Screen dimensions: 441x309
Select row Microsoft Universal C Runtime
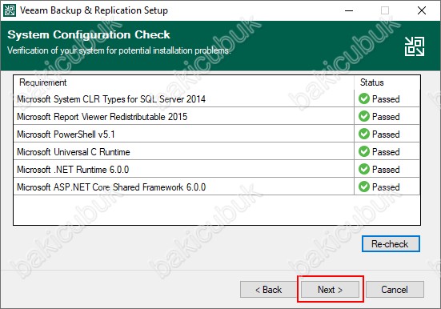[217, 151]
